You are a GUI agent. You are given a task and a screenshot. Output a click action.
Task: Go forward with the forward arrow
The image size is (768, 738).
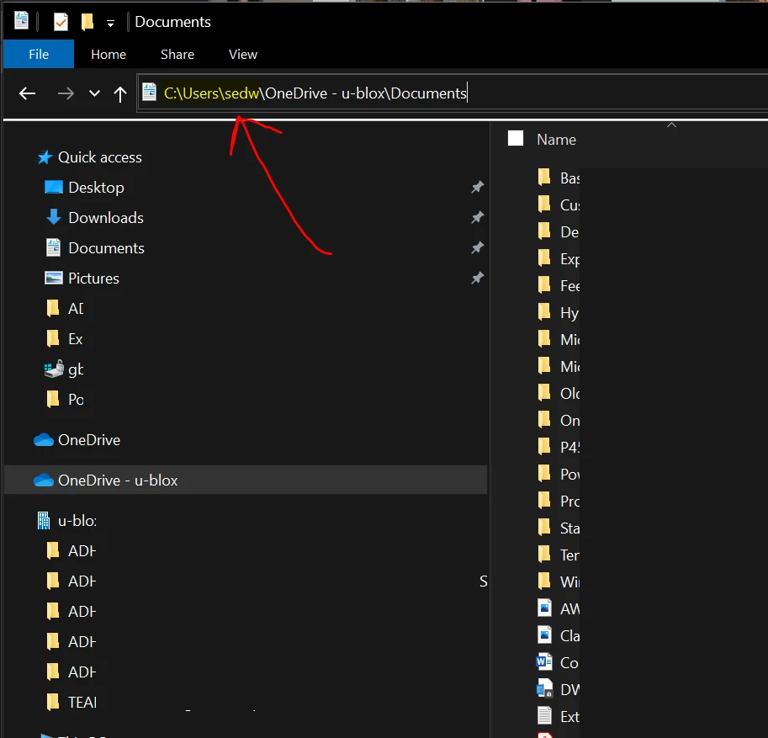66,93
